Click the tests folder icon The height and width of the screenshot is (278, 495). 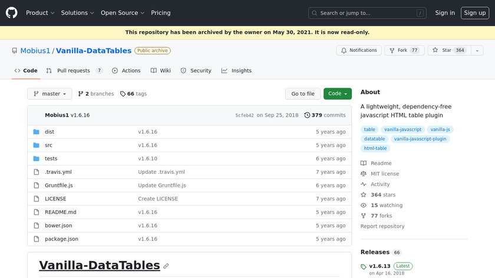[37, 158]
